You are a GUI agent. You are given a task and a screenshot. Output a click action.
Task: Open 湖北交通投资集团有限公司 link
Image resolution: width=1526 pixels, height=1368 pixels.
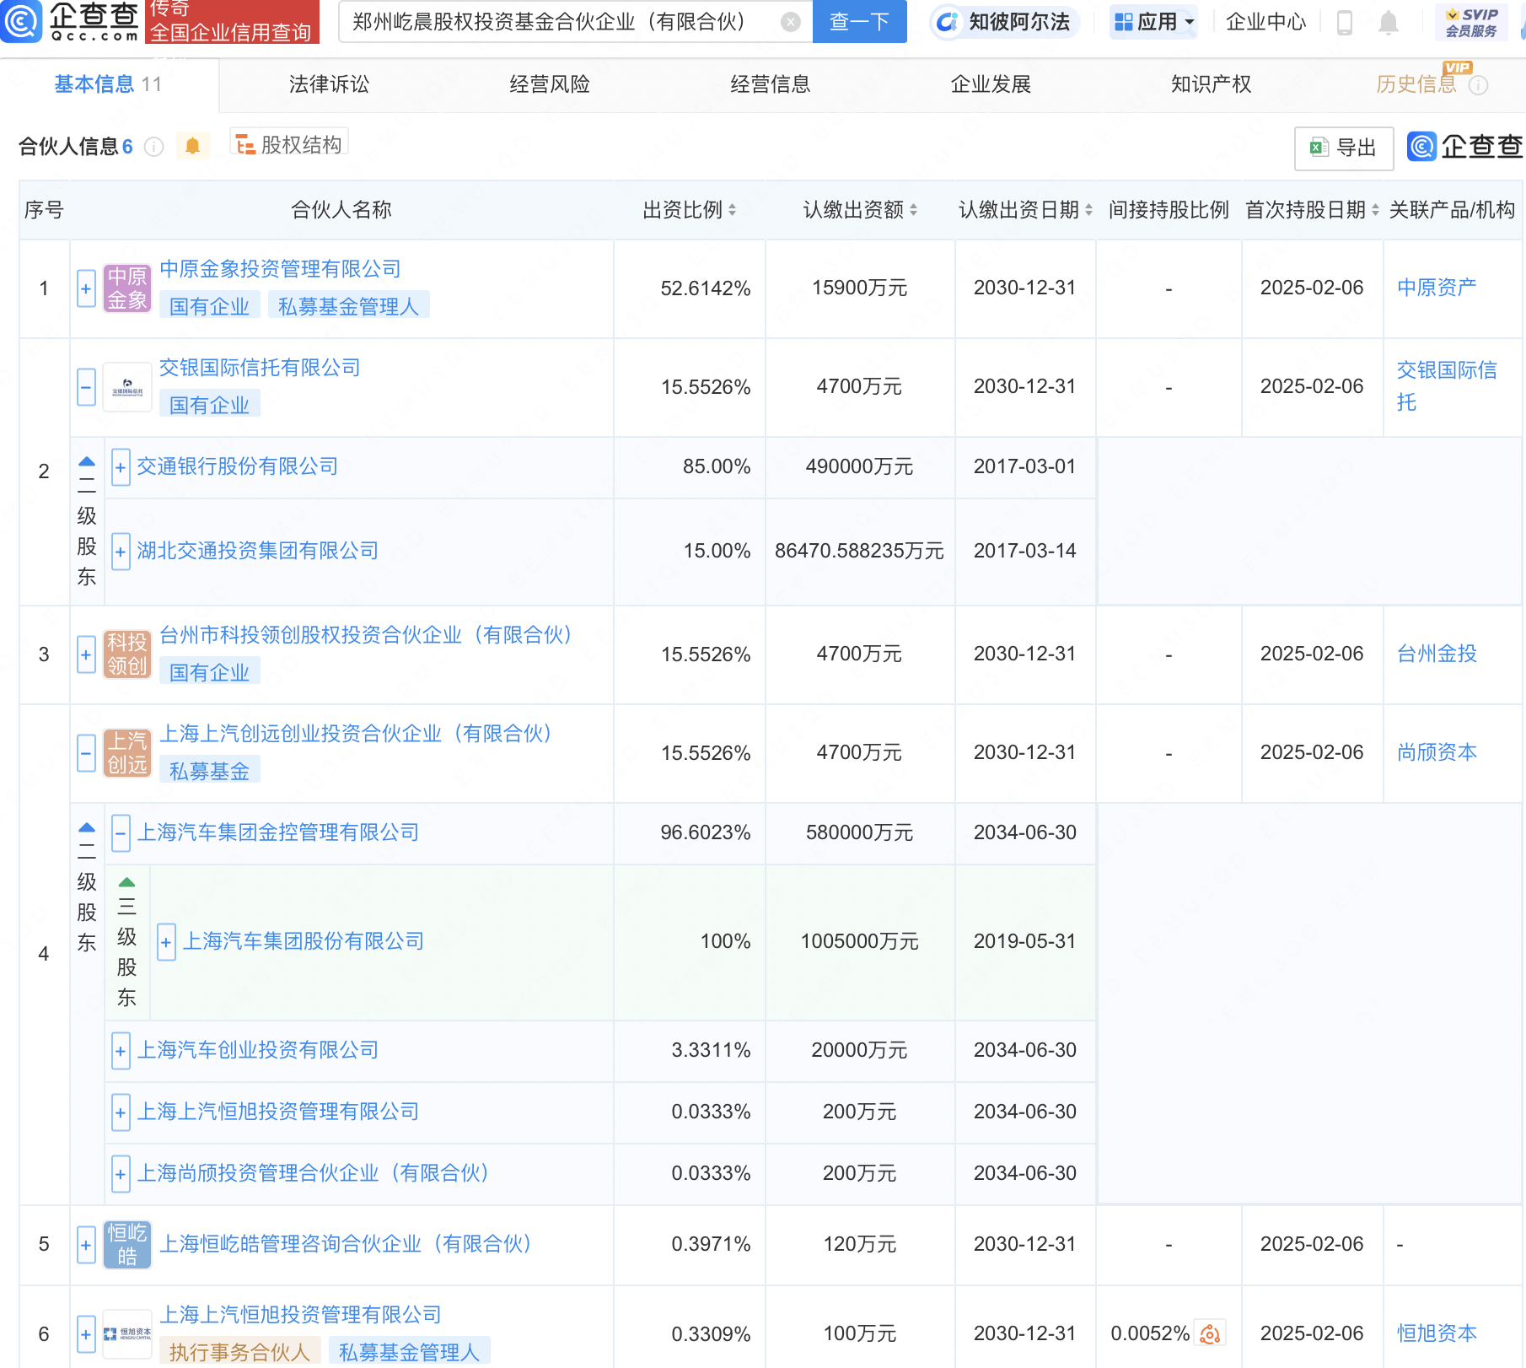257,551
